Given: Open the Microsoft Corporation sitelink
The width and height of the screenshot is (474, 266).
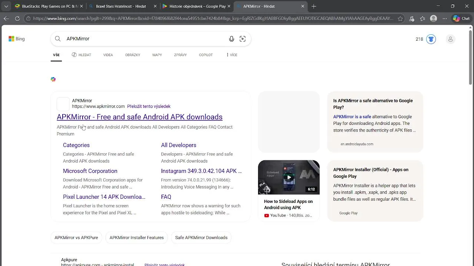Looking at the screenshot, I should coord(90,171).
